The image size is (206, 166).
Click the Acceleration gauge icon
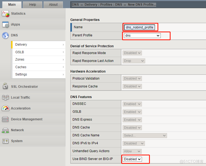(5, 108)
